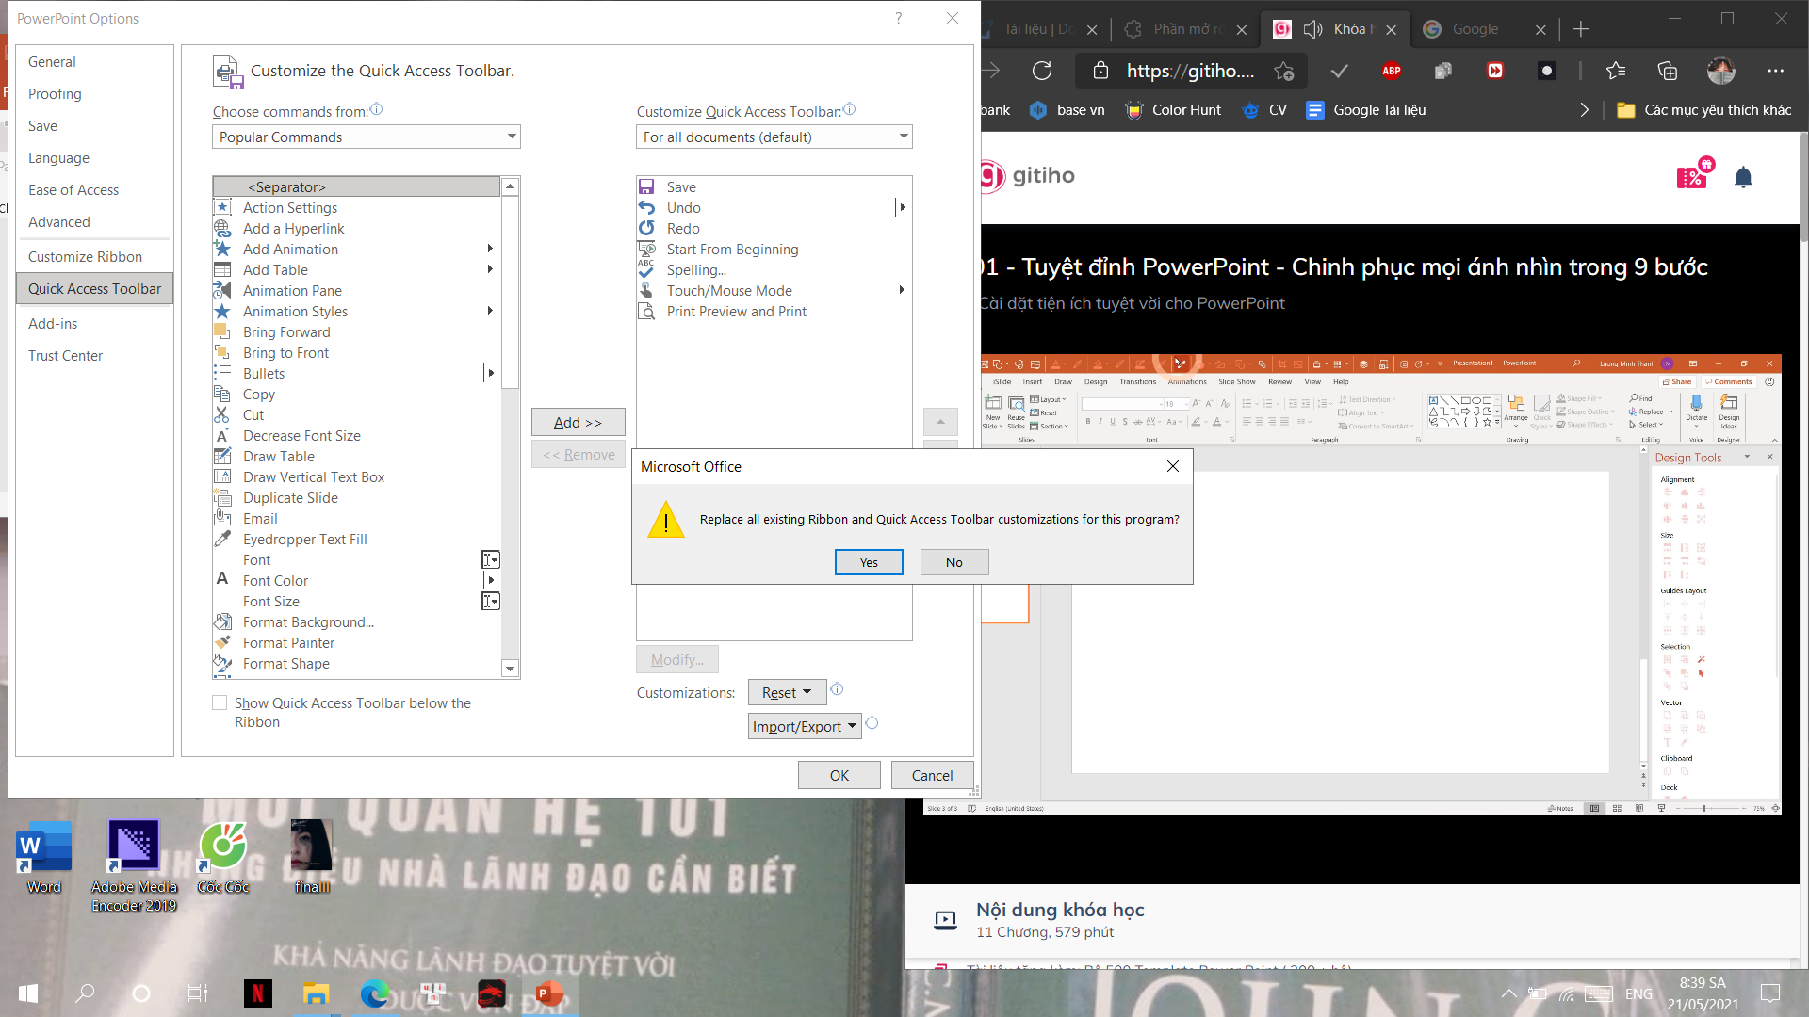
Task: Click OK in PowerPoint Options
Action: point(839,775)
